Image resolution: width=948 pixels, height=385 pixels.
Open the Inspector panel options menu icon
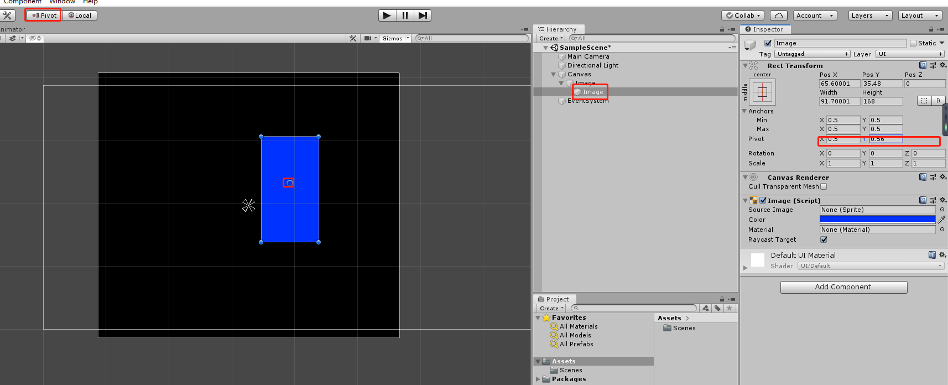(941, 29)
